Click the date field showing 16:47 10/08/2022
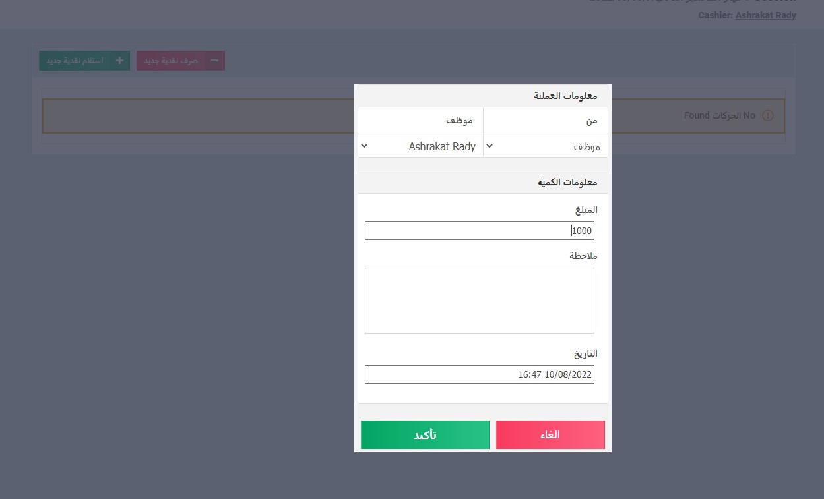Viewport: 824px width, 499px height. tap(480, 374)
